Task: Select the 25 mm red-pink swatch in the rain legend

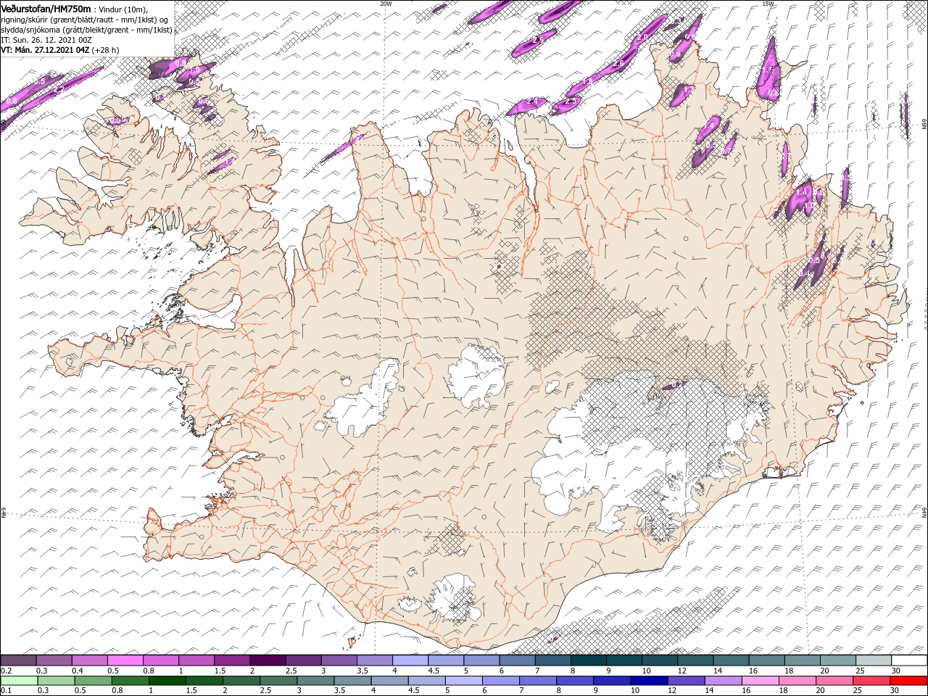Action: [871, 681]
